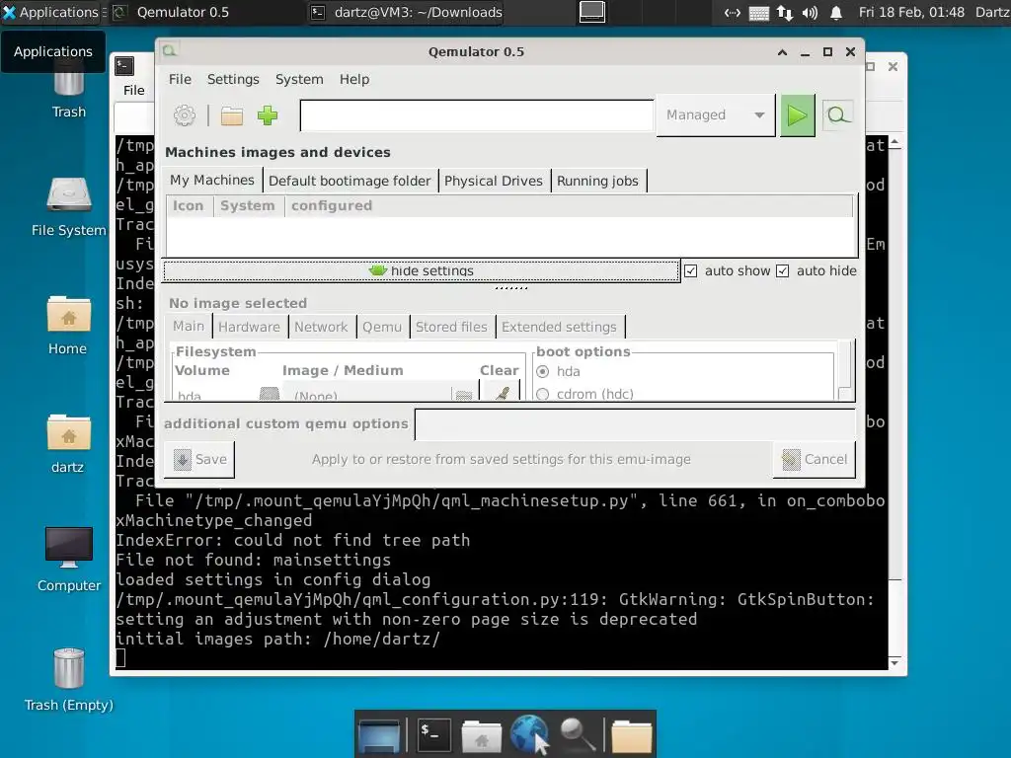
Task: Open Managed mode dropdown
Action: [715, 115]
